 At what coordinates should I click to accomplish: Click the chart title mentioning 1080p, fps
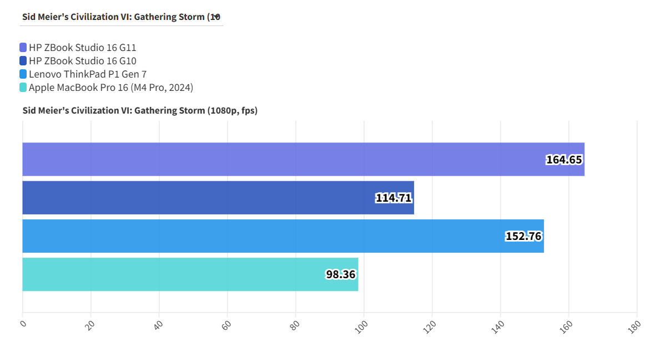pos(140,110)
